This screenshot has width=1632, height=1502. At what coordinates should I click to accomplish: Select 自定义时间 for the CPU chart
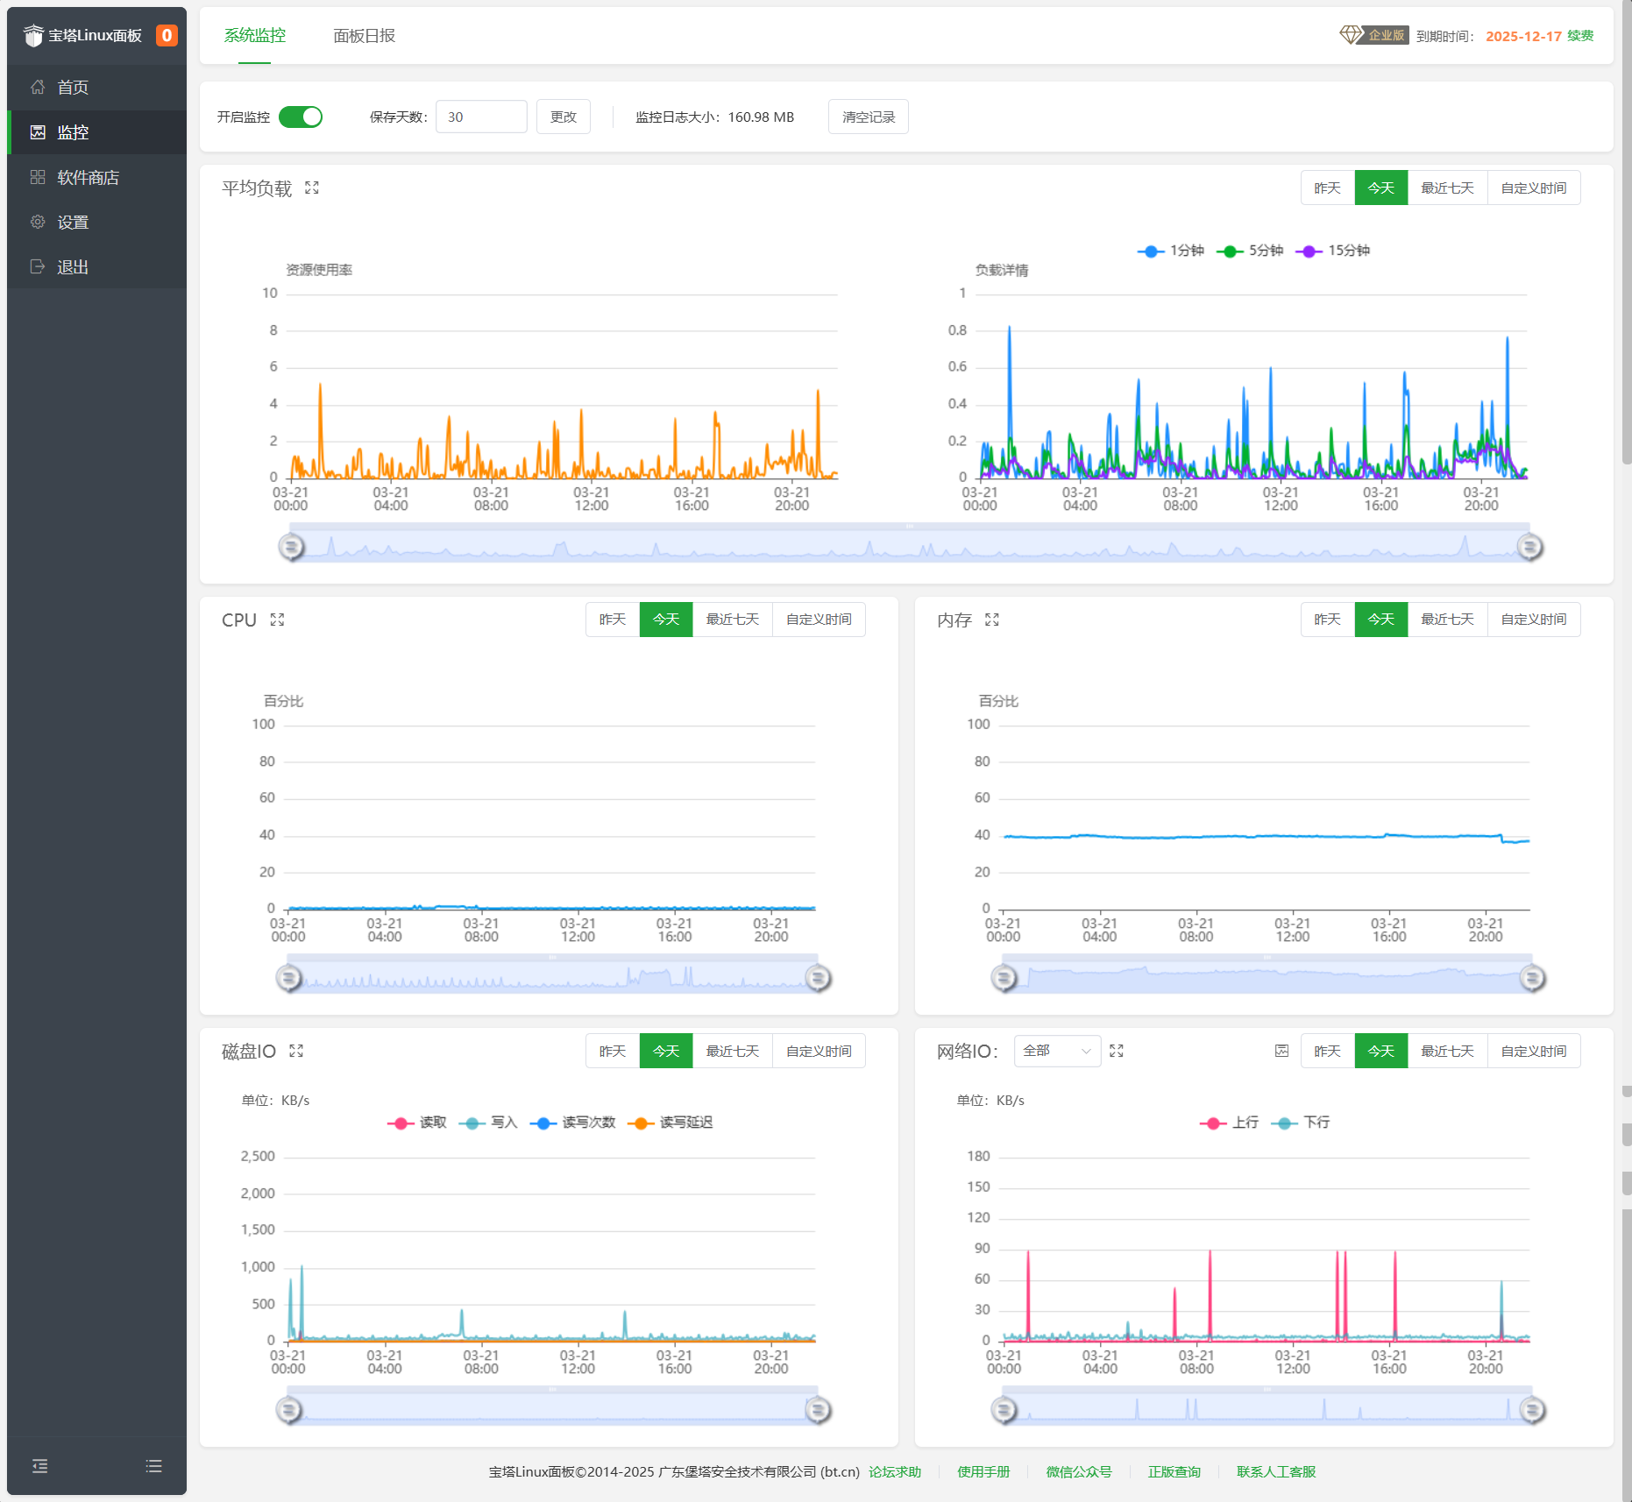819,620
